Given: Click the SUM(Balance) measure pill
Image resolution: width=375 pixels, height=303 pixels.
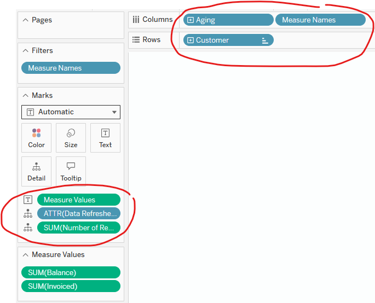Looking at the screenshot, I should [71, 272].
